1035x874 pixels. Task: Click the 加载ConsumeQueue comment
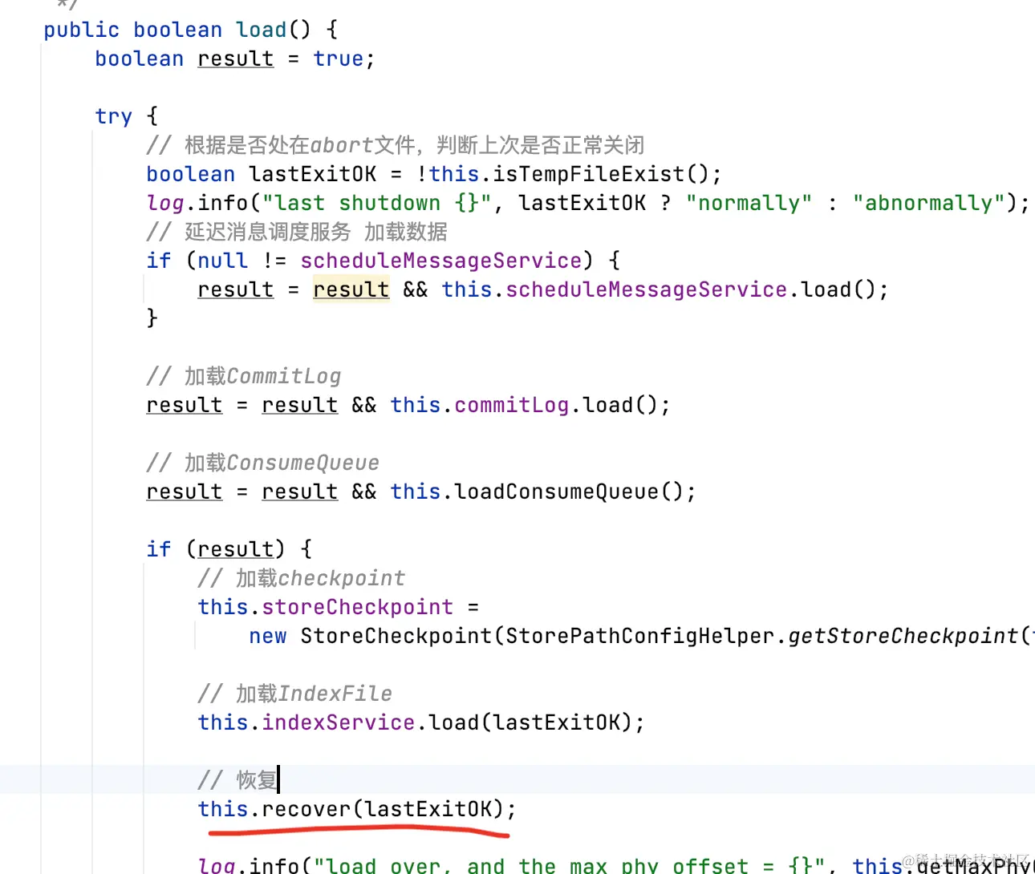tap(262, 463)
